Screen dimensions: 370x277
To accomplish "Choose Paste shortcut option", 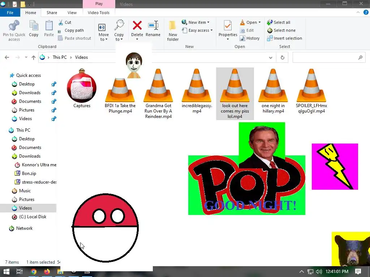I will point(74,38).
